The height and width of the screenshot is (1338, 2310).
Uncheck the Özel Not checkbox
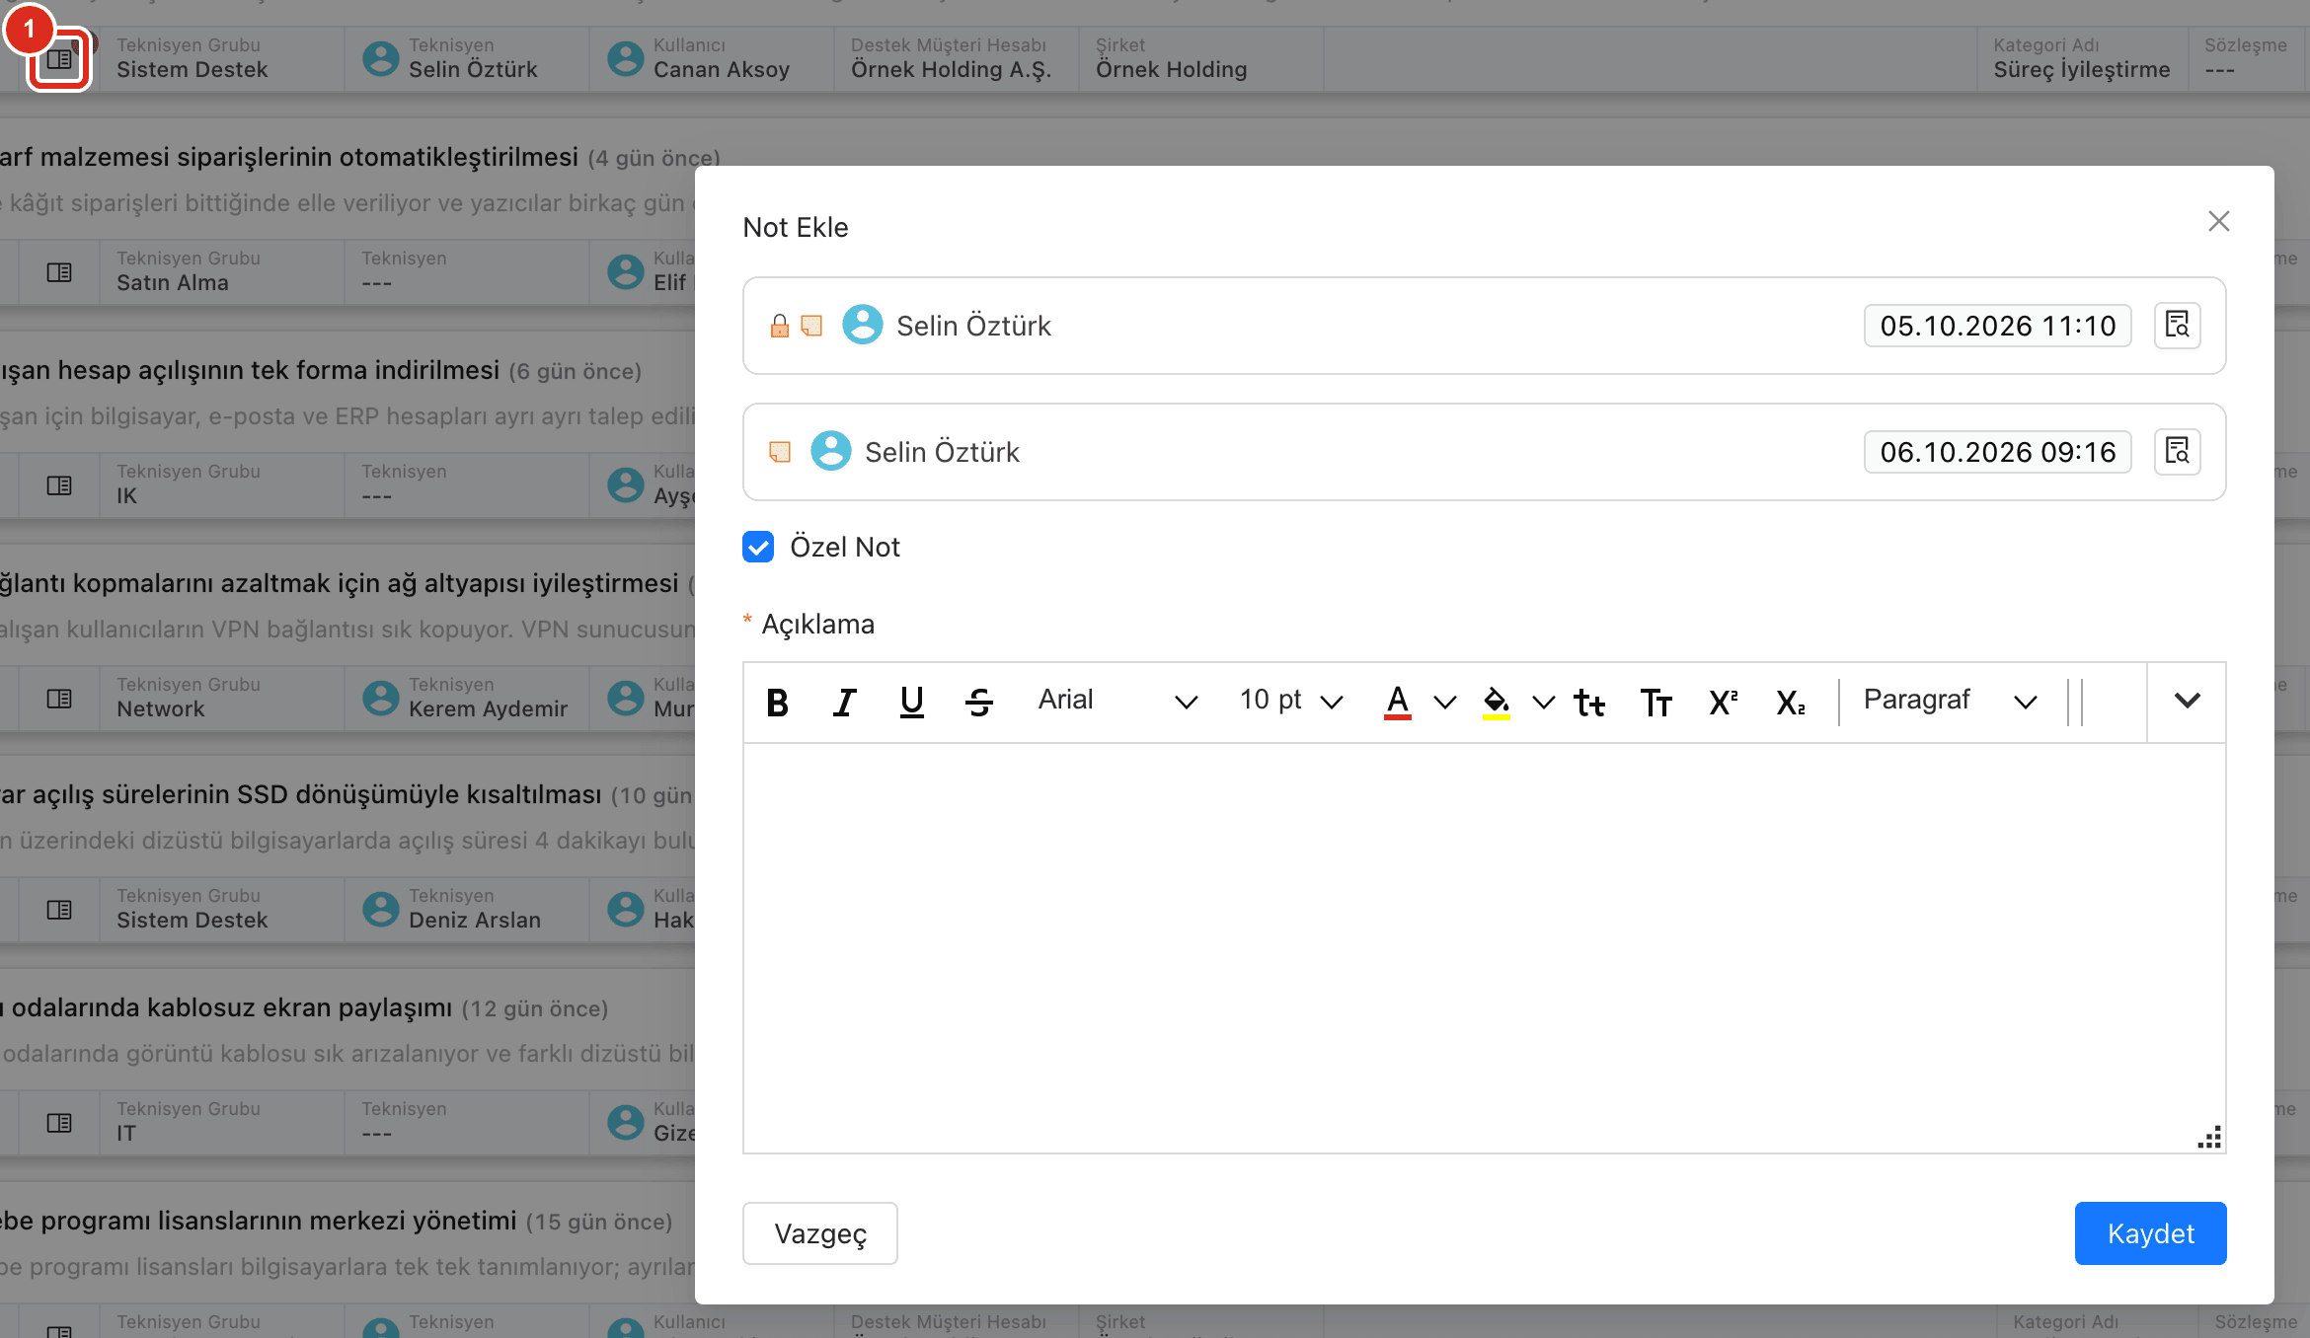758,547
